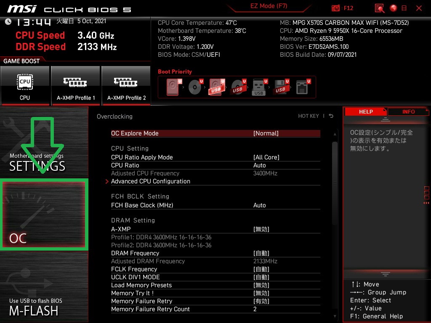Select the optical drive boot device icon
This screenshot has width=431, height=323.
(195, 87)
